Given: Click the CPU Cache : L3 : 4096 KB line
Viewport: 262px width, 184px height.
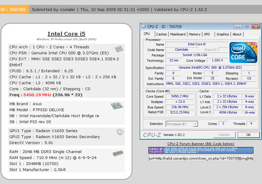Looking at the screenshot, I should [35, 83].
